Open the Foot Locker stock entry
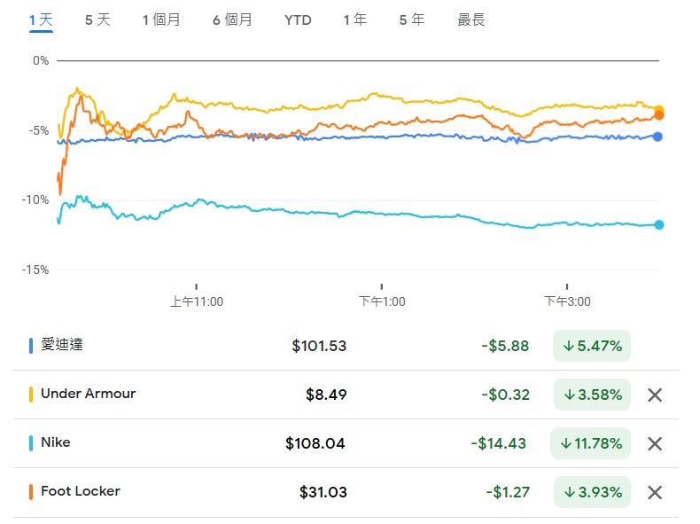Screen dimensions: 700x524 click(x=80, y=491)
